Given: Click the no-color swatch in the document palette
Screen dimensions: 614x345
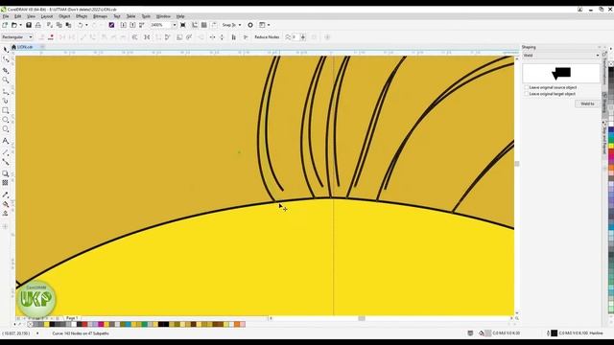Looking at the screenshot, I should click(30, 324).
